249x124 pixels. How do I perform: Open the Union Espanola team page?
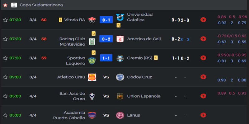(x=144, y=96)
